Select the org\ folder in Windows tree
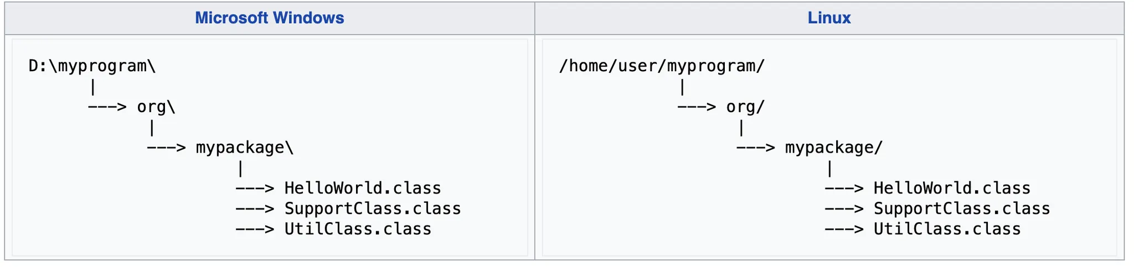 [156, 107]
